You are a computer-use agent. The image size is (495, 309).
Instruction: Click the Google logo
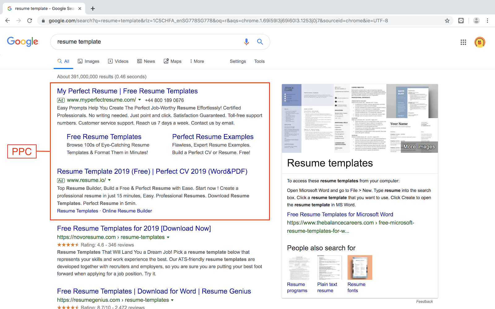point(23,41)
